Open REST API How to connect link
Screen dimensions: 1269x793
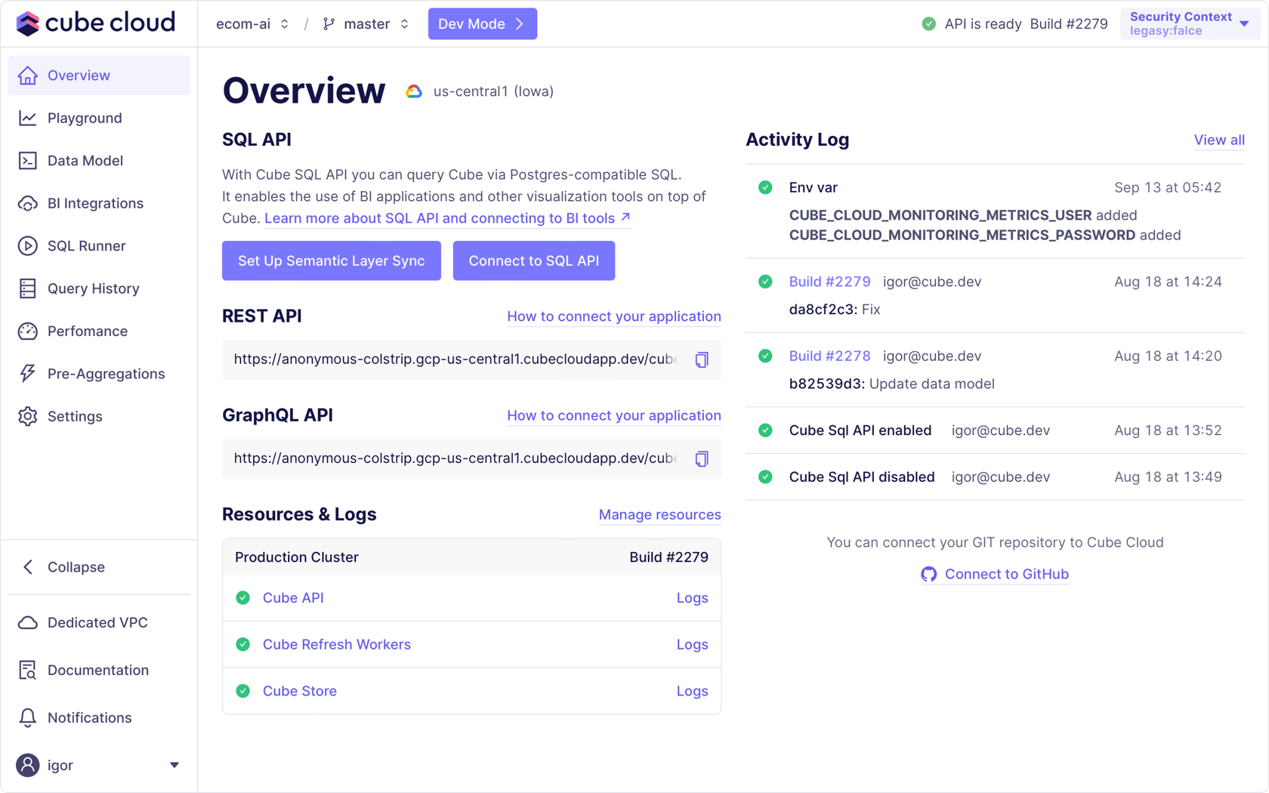coord(614,316)
